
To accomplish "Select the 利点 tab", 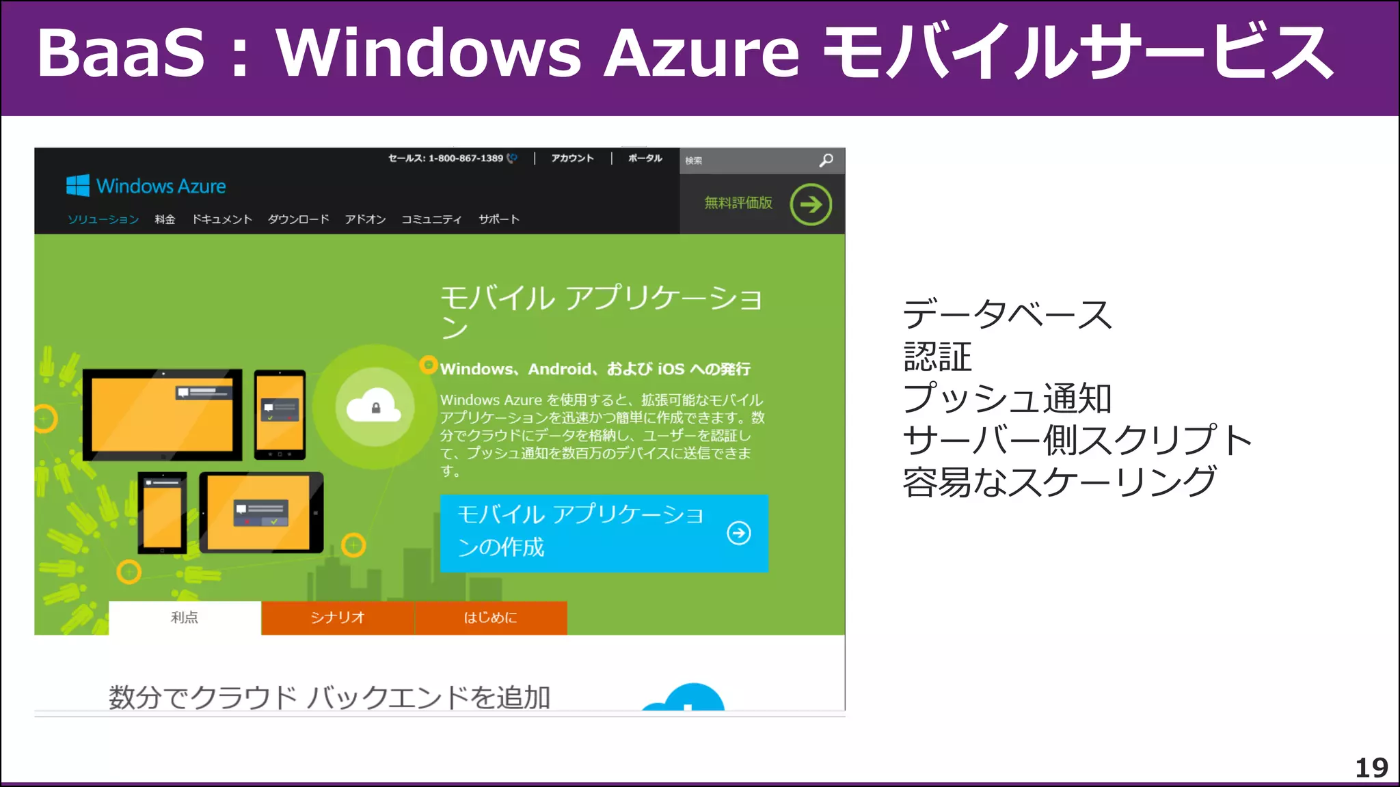I will click(185, 618).
